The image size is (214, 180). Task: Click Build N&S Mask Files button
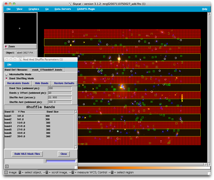(27, 154)
